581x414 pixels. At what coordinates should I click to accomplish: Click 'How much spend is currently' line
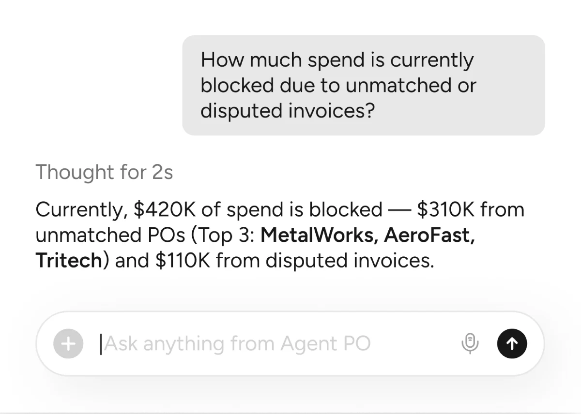coord(337,60)
